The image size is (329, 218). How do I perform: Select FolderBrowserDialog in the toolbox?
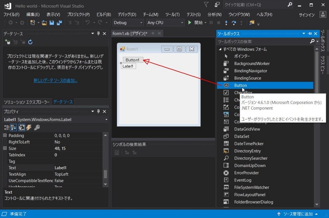(x=265, y=202)
